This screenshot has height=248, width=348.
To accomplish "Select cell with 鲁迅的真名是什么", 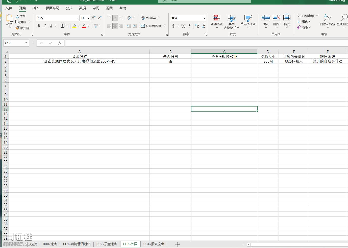I will pos(328,61).
